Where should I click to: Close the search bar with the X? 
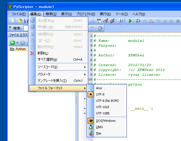(10, 27)
